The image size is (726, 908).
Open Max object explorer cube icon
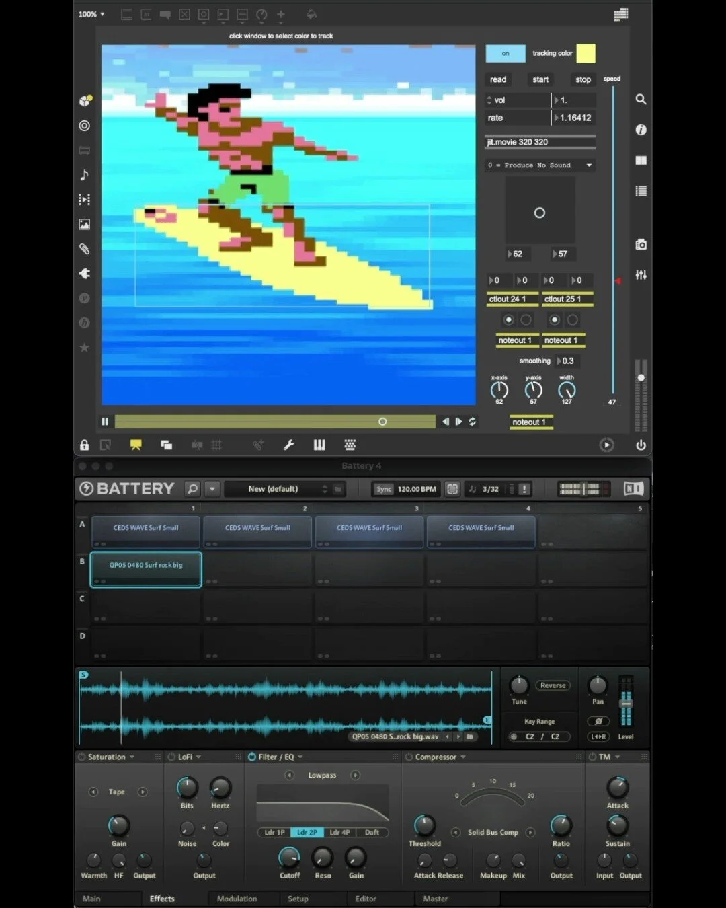click(x=85, y=101)
